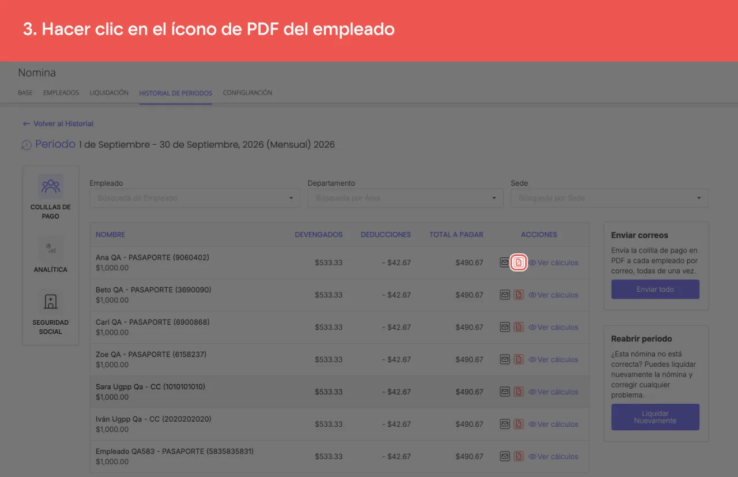Click envelope icon for Zoe QA
738x477 pixels.
pyautogui.click(x=505, y=359)
